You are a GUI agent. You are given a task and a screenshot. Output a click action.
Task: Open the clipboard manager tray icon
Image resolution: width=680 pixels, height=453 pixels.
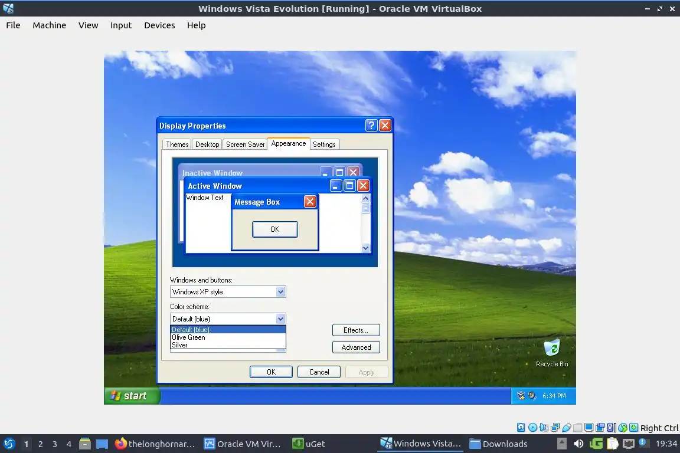click(x=612, y=444)
